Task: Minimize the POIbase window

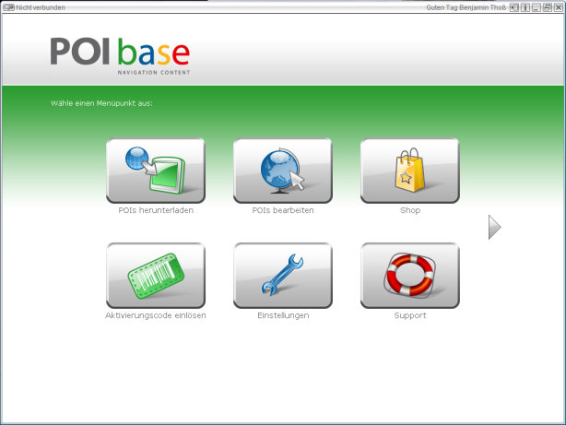Action: coord(537,6)
